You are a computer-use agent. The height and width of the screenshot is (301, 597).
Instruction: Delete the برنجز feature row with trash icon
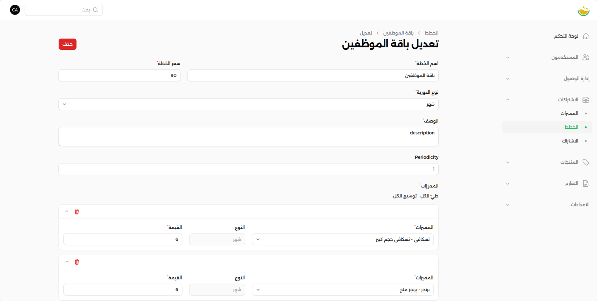click(x=77, y=262)
